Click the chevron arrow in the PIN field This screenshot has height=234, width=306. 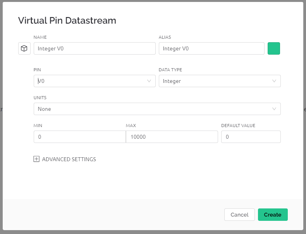point(149,81)
